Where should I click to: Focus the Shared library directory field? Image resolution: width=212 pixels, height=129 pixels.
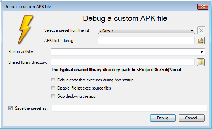click(123, 62)
